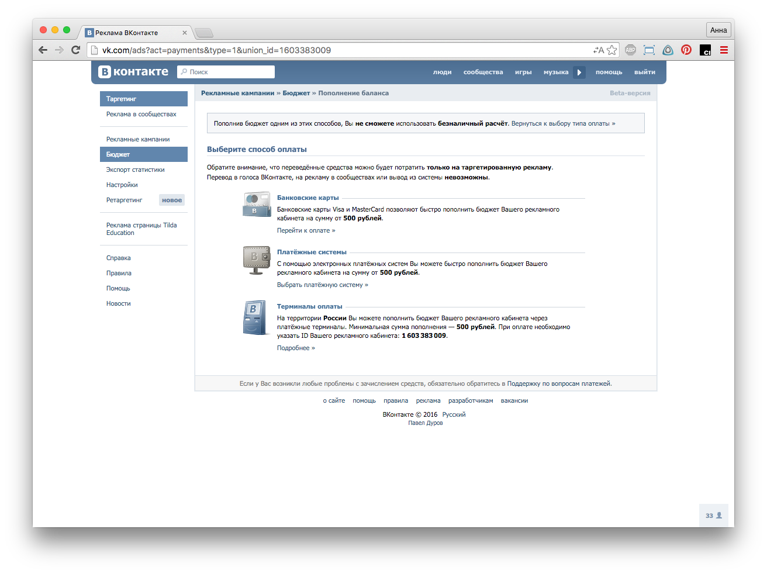Click the VKontakte logo in header

pyautogui.click(x=133, y=72)
